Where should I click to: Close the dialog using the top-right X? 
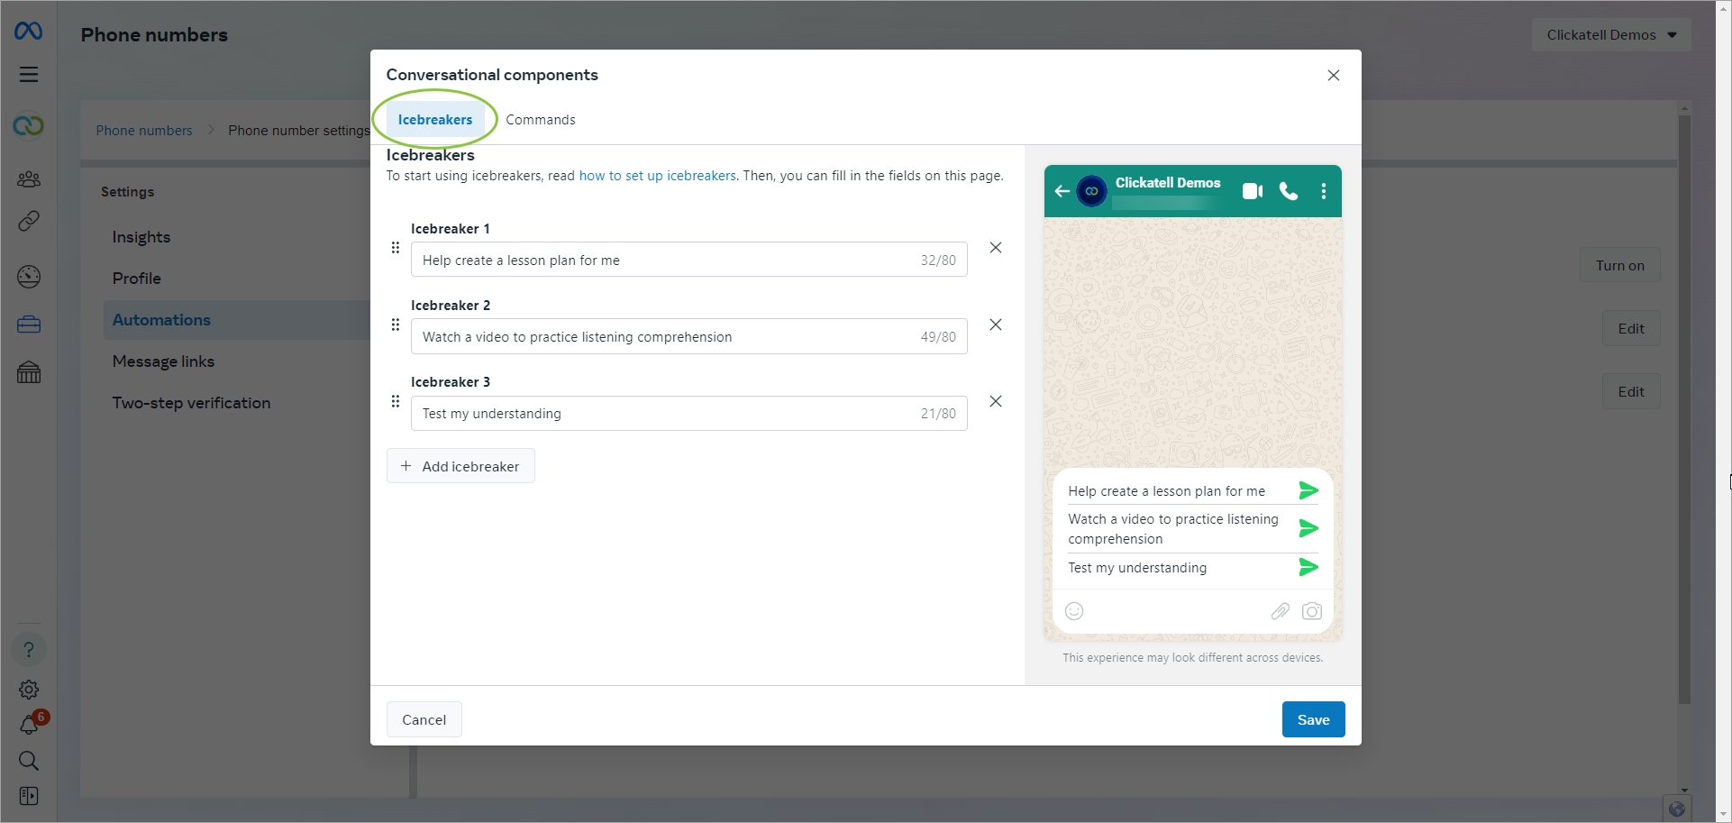[x=1334, y=76]
